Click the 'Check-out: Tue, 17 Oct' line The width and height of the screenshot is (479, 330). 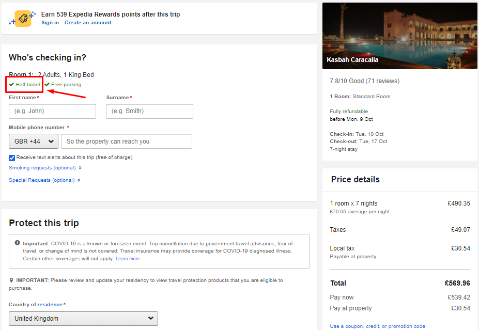point(358,142)
